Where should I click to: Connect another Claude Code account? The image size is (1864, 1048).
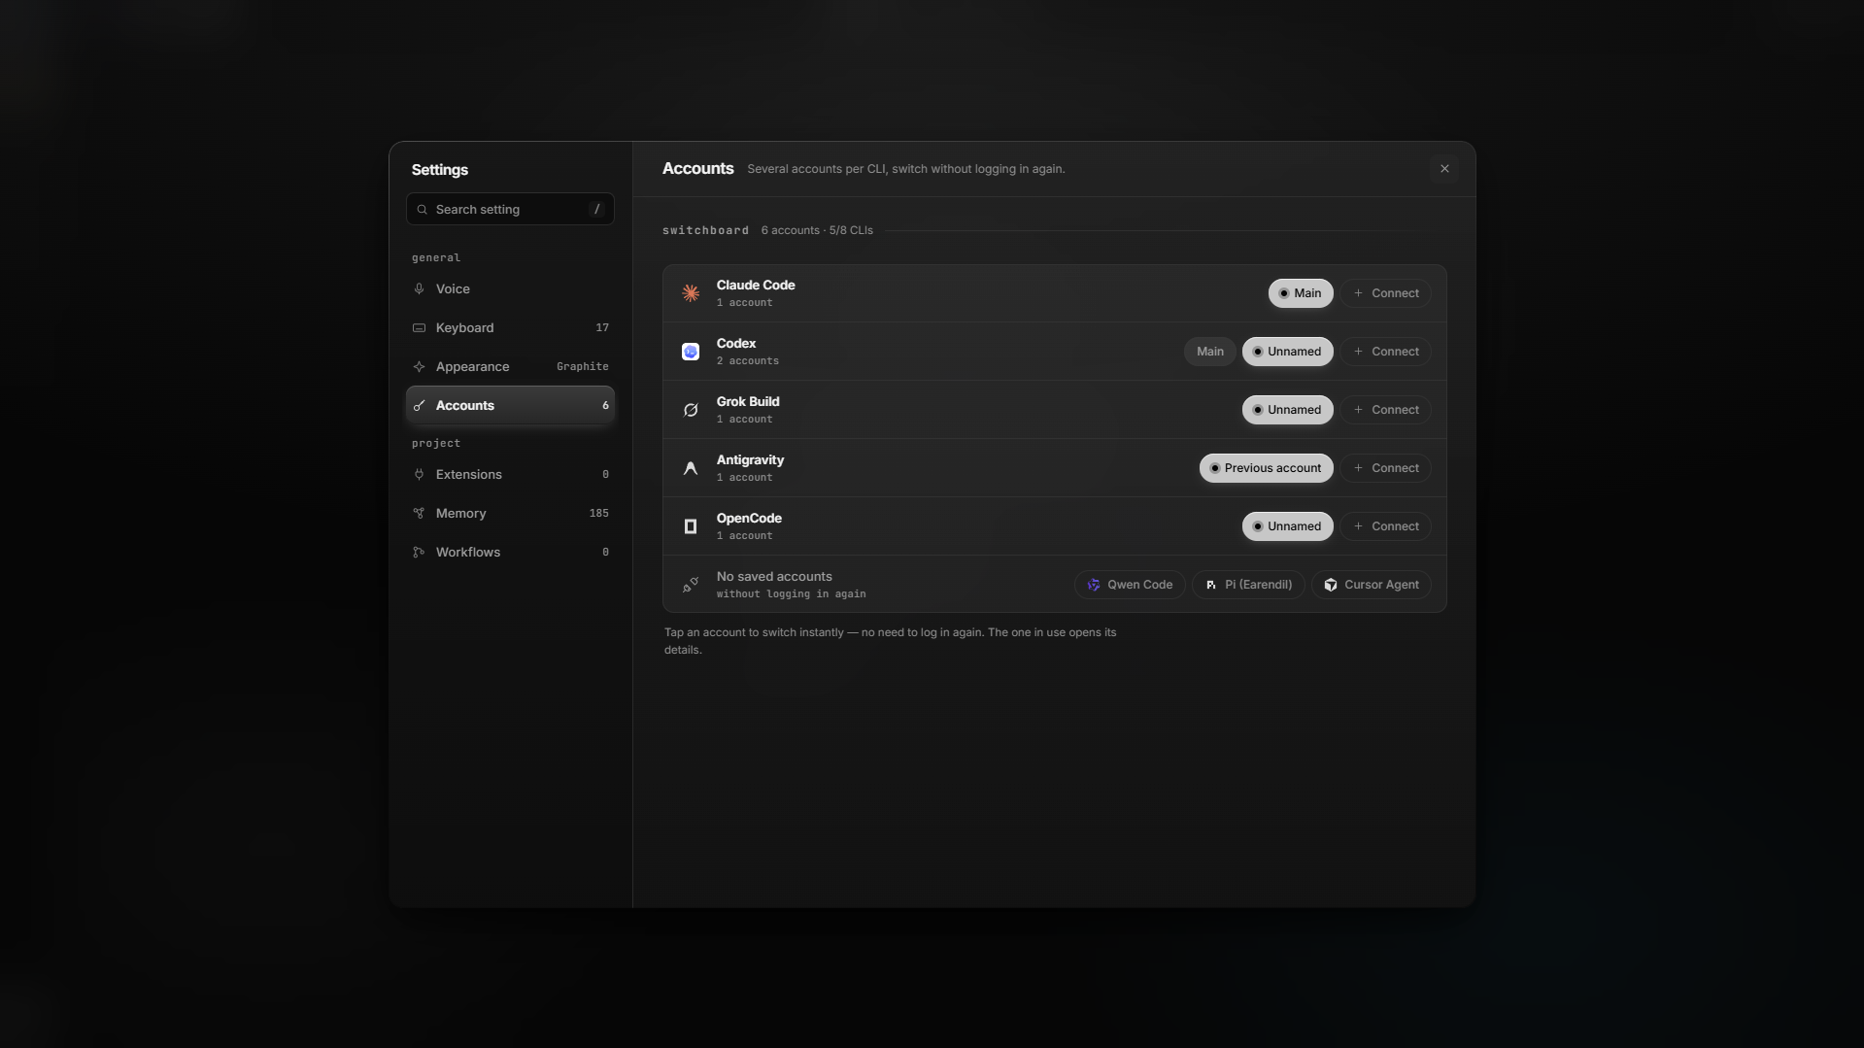[1386, 293]
